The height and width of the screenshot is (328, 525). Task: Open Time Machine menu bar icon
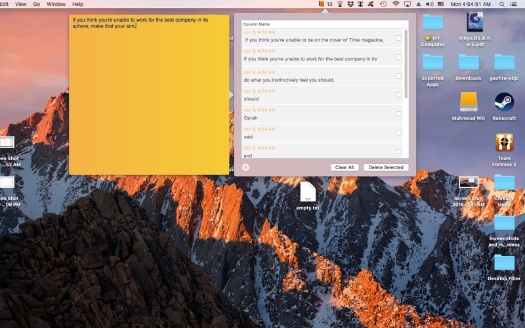[383, 4]
